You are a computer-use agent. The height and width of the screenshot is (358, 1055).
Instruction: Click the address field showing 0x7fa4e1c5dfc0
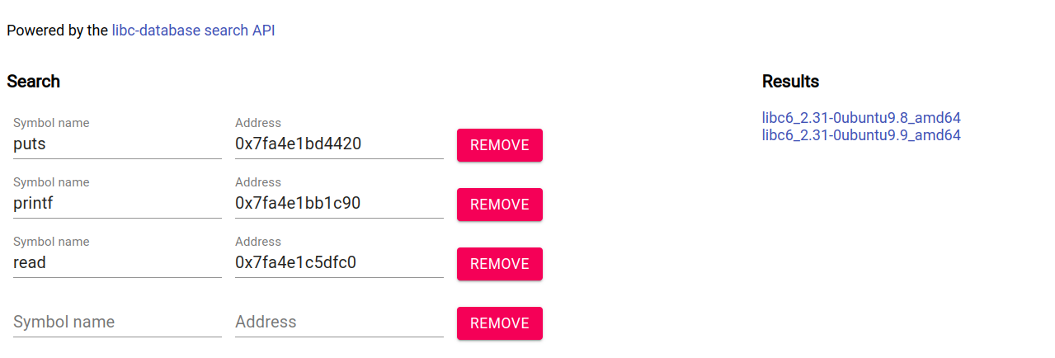pos(339,263)
